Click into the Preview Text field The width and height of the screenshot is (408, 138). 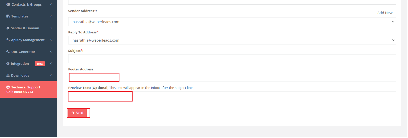tap(232, 96)
